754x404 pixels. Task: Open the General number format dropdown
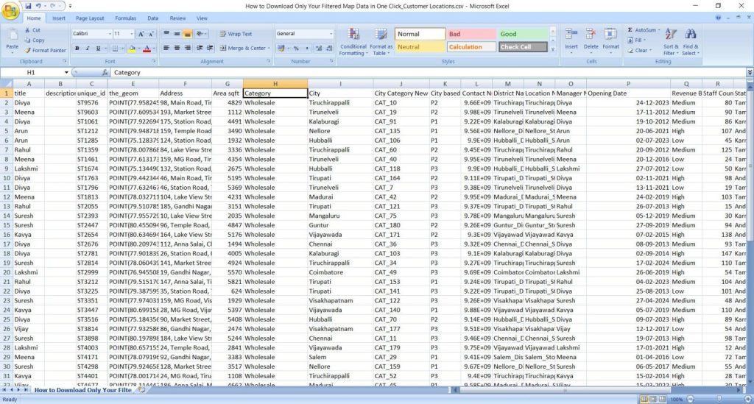pos(331,34)
